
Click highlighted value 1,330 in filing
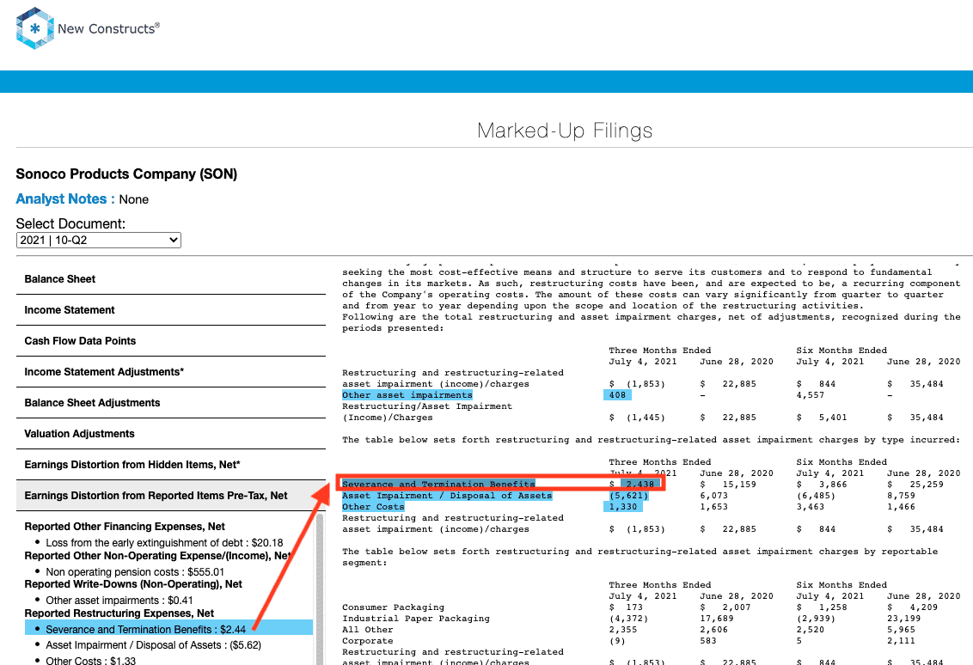[x=623, y=507]
